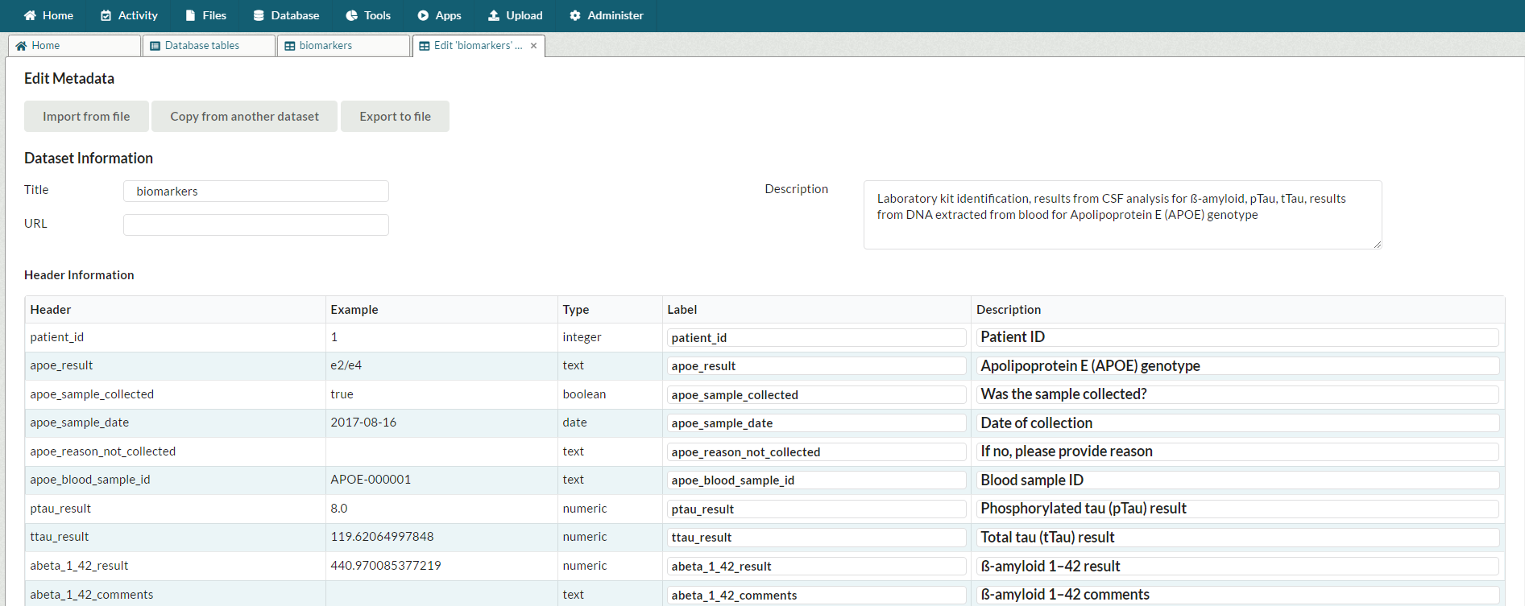
Task: Click the dataset Description text area
Action: point(1121,215)
